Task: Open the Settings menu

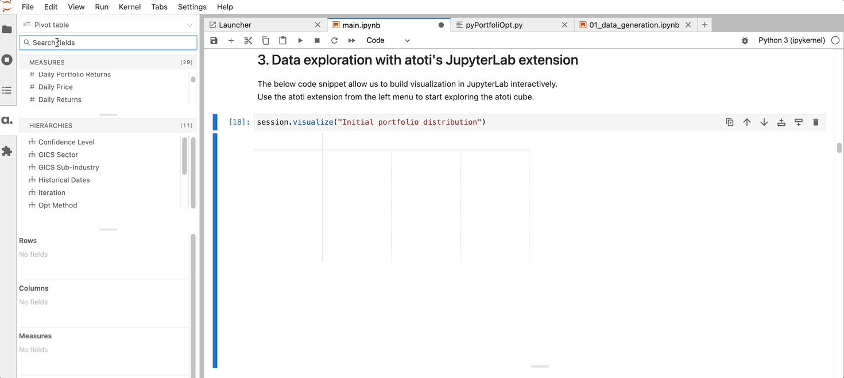Action: [x=192, y=7]
